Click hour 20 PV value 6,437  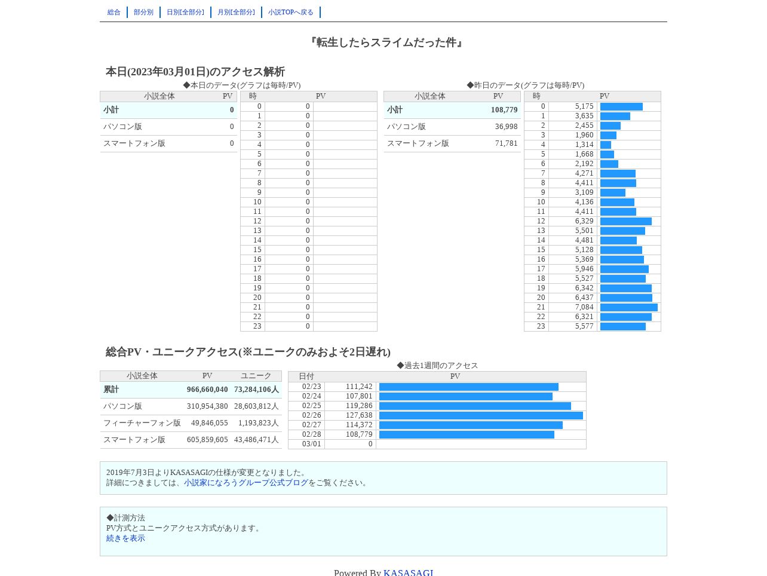pos(584,298)
